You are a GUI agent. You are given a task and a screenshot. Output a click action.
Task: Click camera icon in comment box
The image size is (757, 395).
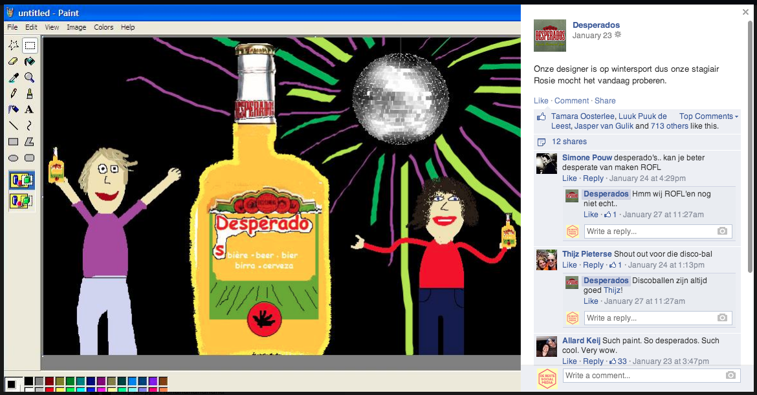[730, 376]
